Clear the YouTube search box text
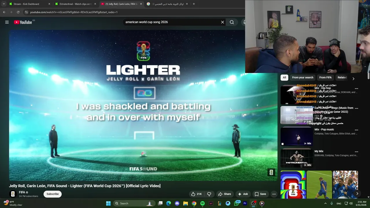This screenshot has height=208, width=370. (x=223, y=22)
